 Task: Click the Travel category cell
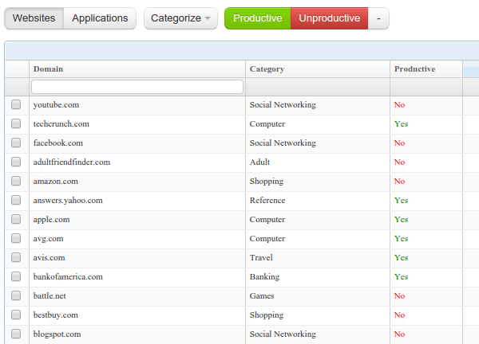[x=318, y=258]
